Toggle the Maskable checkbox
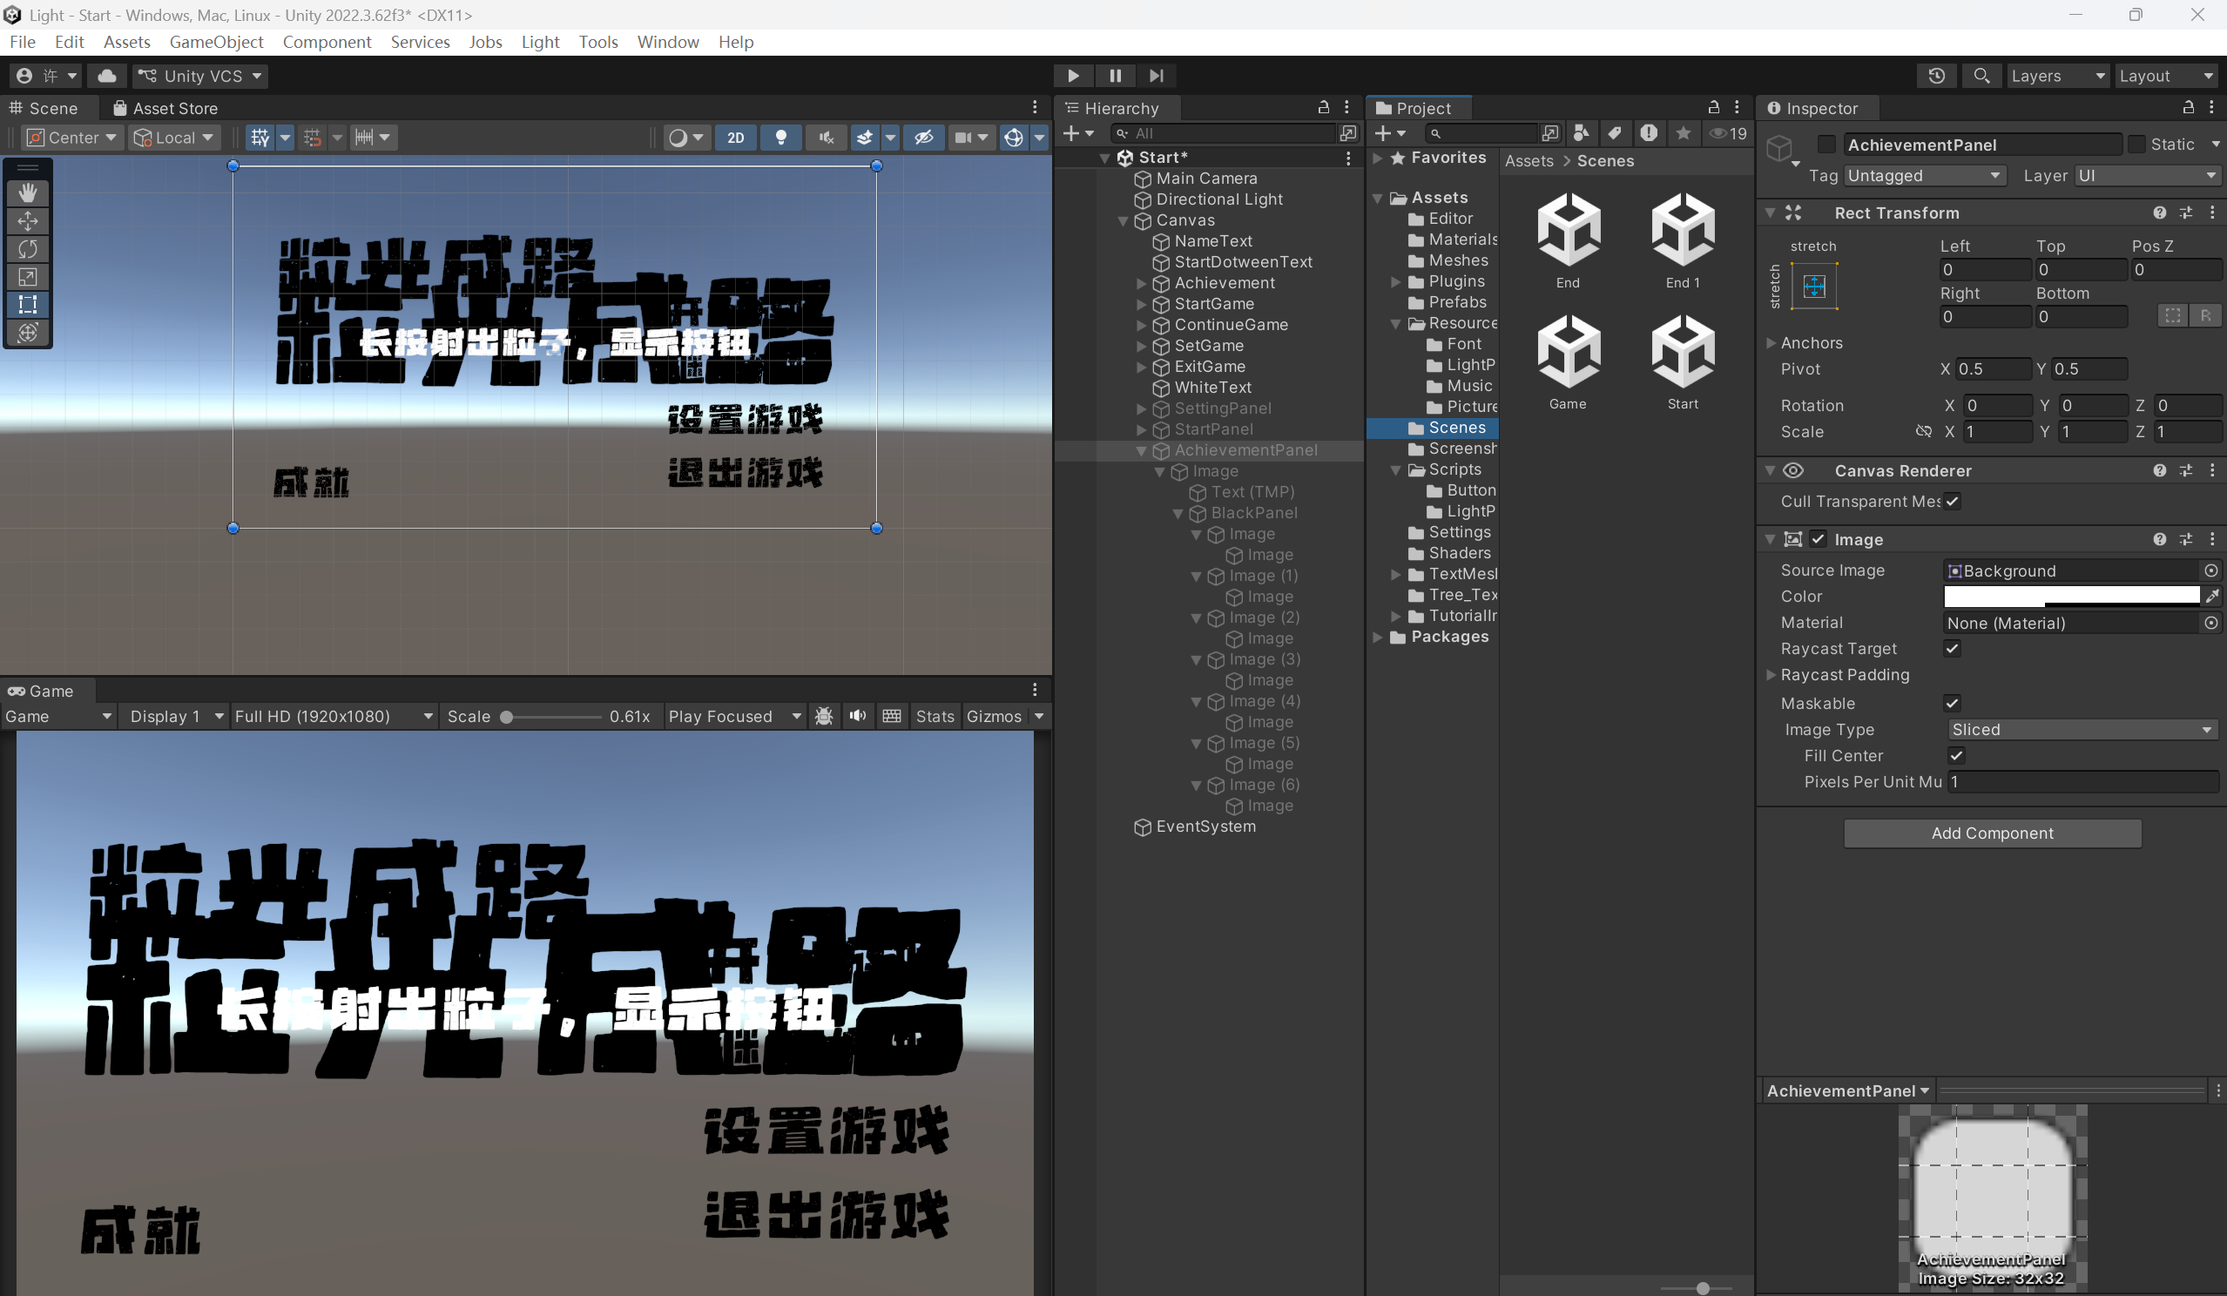The width and height of the screenshot is (2227, 1296). [1953, 704]
